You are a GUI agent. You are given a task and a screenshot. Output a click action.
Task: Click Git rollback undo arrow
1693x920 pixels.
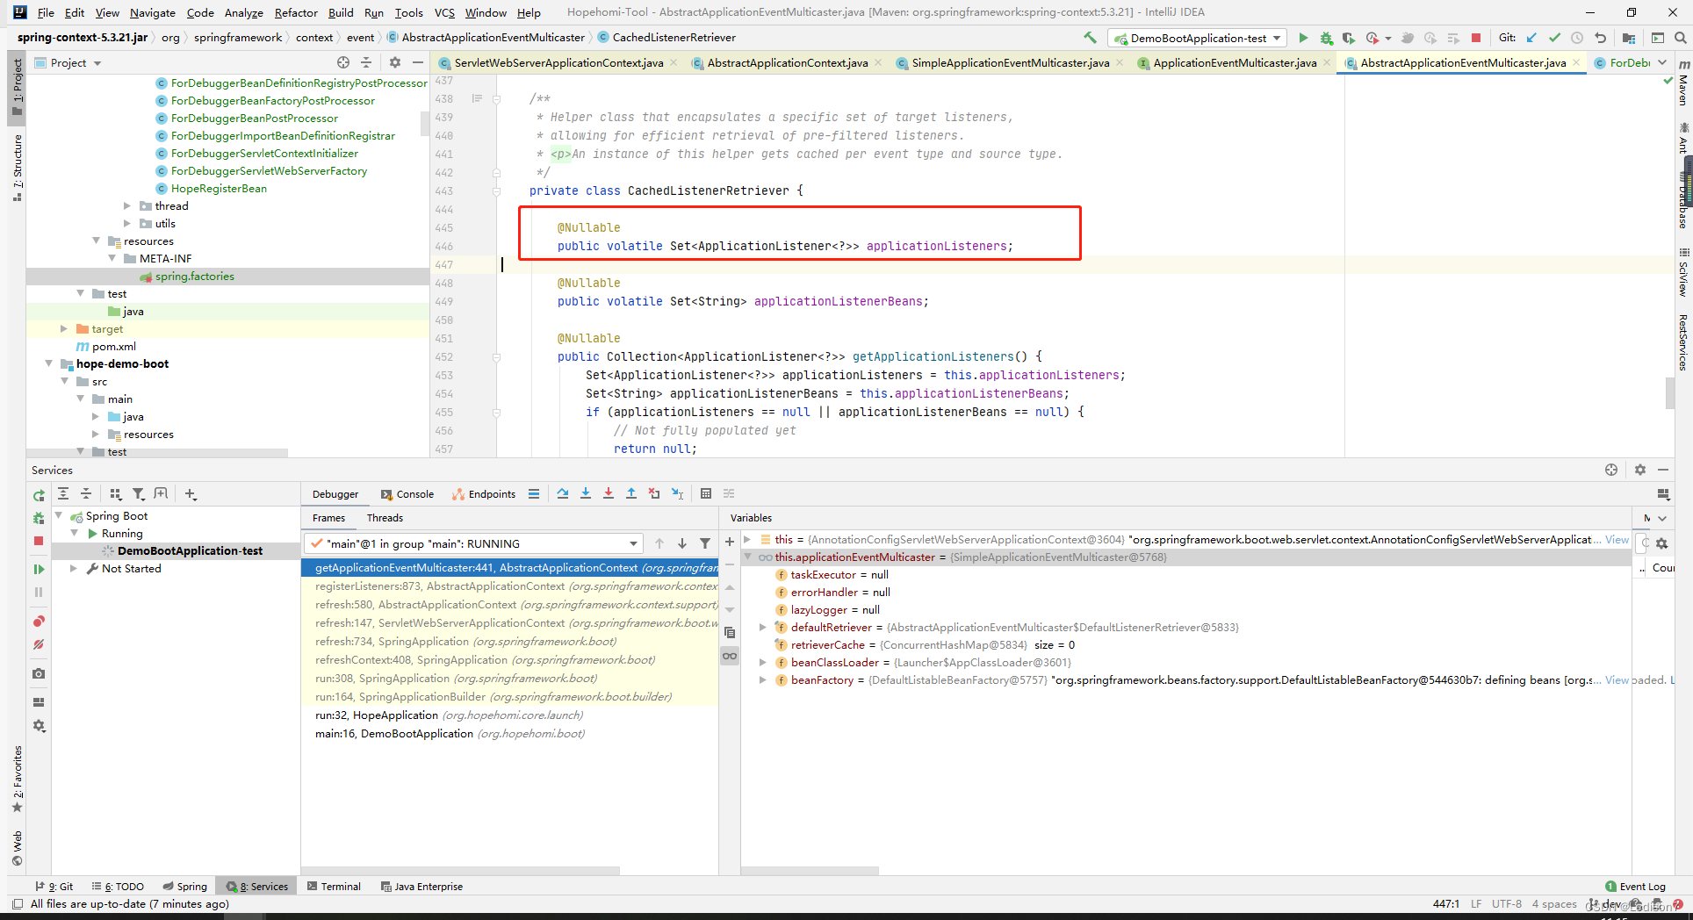point(1600,38)
